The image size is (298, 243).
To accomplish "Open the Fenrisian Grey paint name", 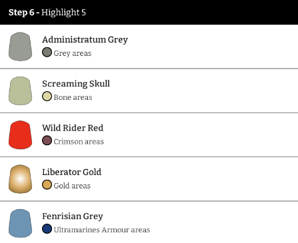I will [73, 216].
